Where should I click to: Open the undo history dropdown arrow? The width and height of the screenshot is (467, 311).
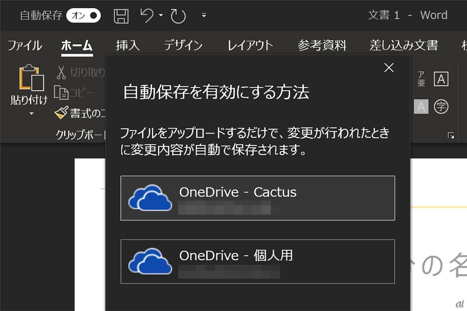[x=161, y=16]
